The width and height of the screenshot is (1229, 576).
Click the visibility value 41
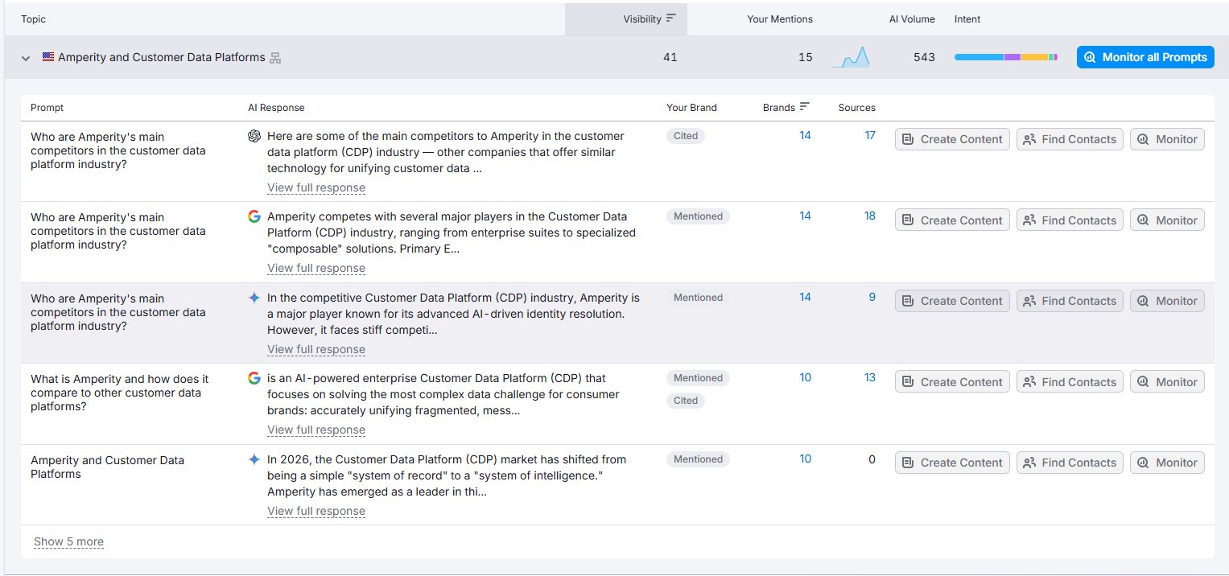tap(670, 57)
